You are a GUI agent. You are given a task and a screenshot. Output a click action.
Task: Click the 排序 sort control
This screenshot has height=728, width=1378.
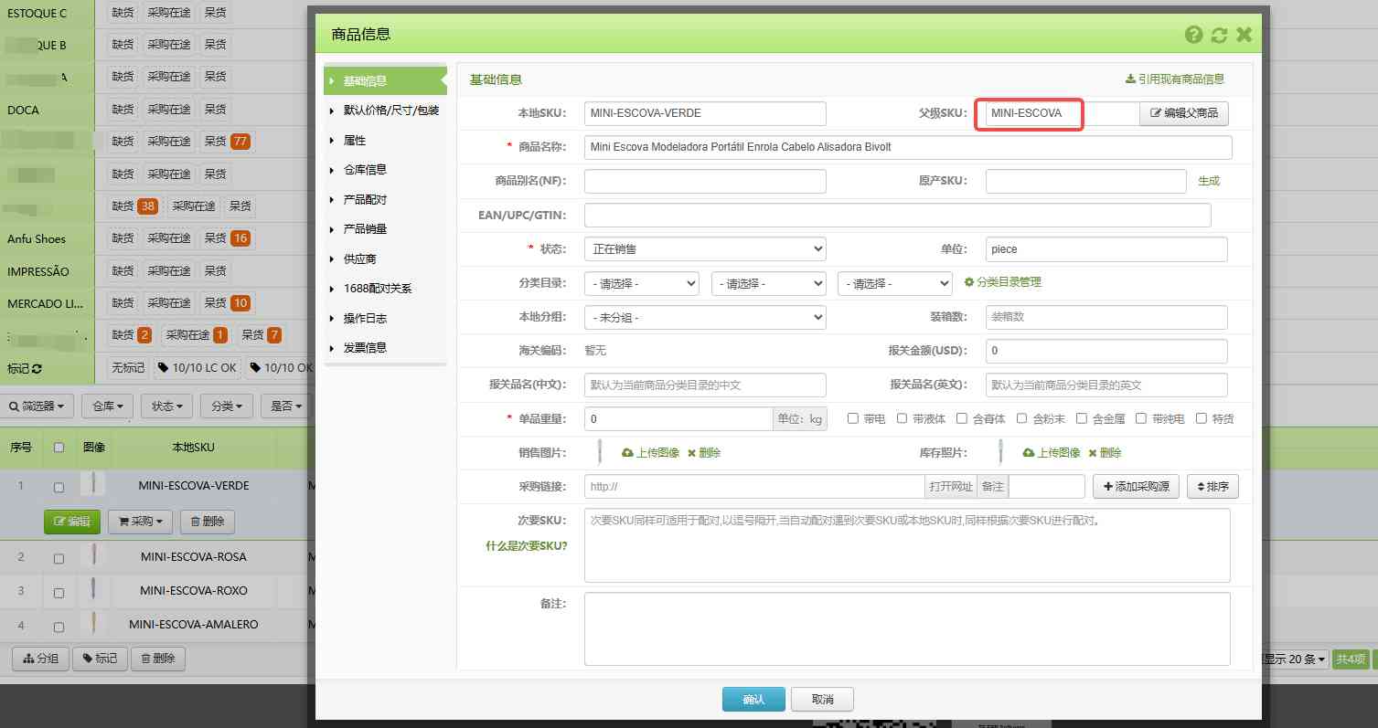1212,486
